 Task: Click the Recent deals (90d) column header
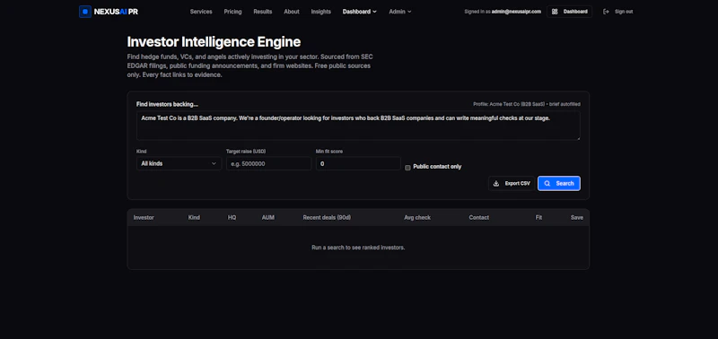[327, 218]
